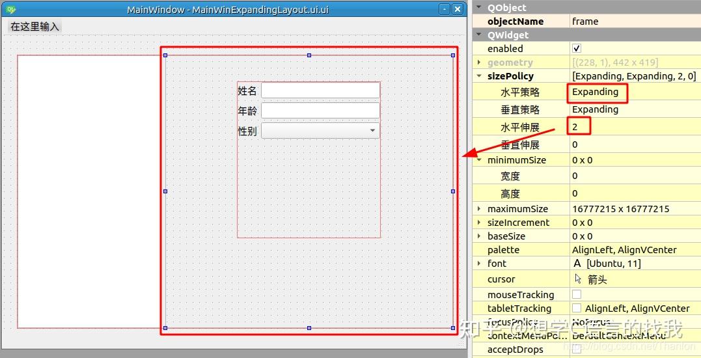This screenshot has height=358, width=701.
Task: Click top-left resize handle of selected frame
Action: click(165, 55)
